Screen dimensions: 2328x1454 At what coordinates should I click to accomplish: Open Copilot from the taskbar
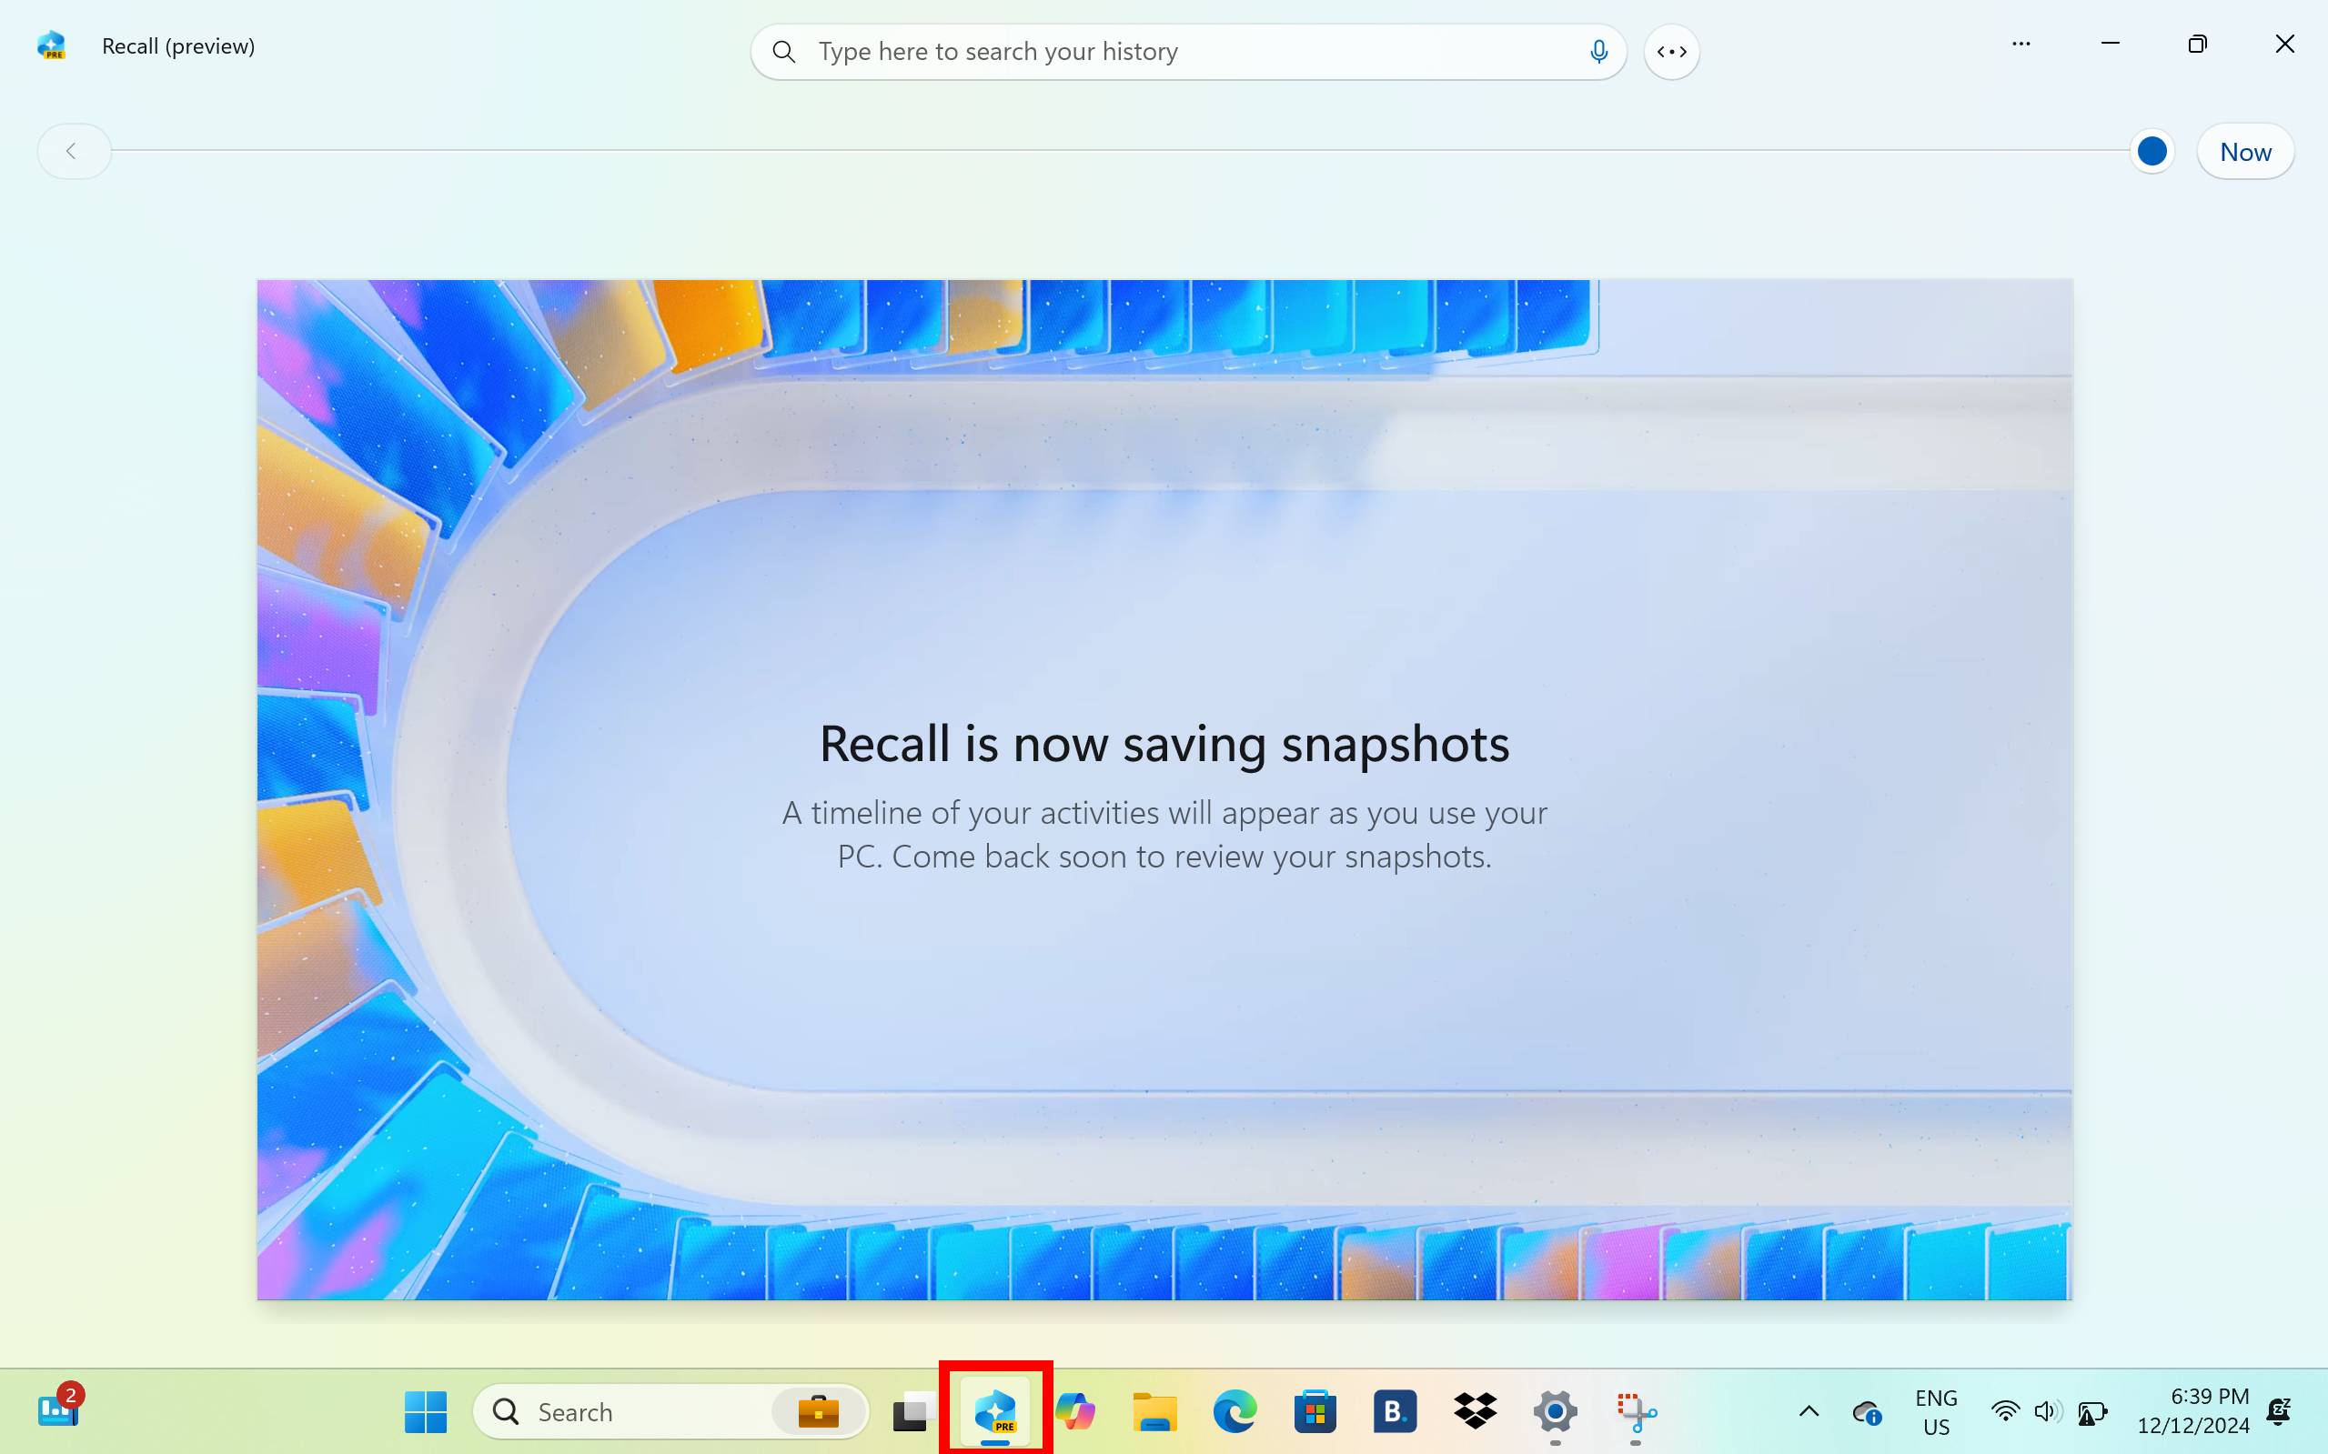point(1074,1411)
